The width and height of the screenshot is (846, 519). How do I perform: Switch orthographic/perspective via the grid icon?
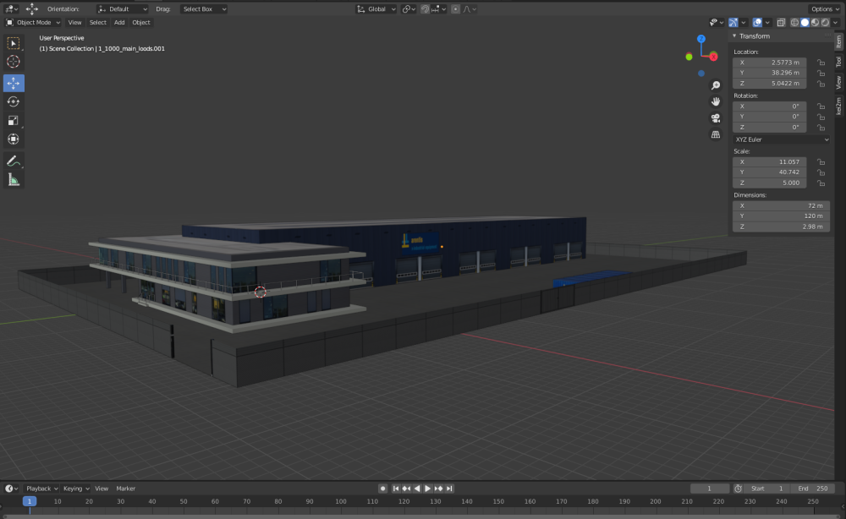coord(716,134)
